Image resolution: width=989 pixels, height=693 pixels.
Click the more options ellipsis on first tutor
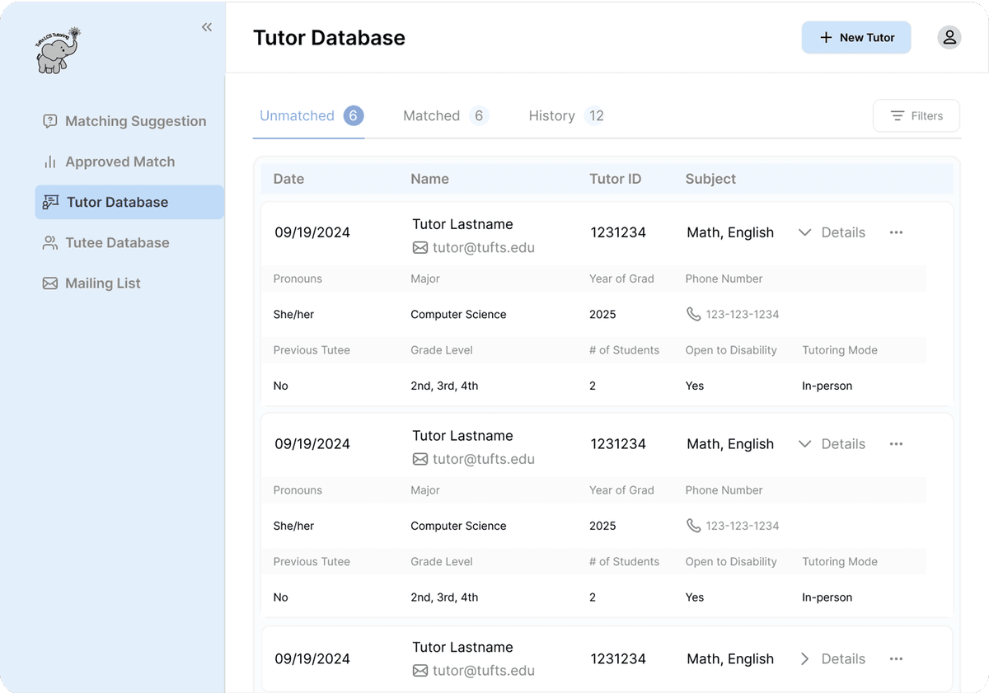(896, 232)
